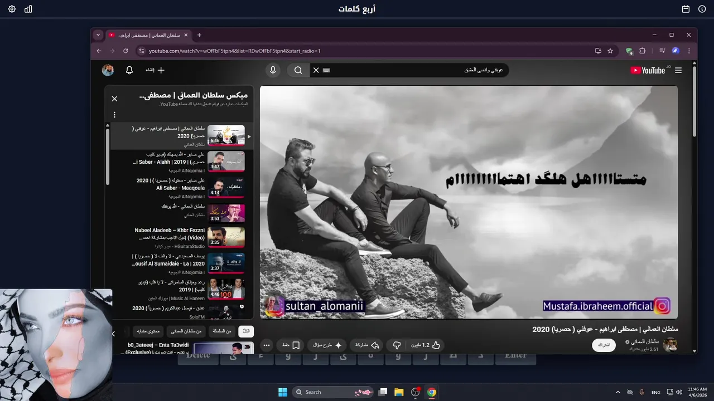Screen dimensions: 714x401
Task: Open the Create (إنشاء) button
Action: (x=155, y=70)
